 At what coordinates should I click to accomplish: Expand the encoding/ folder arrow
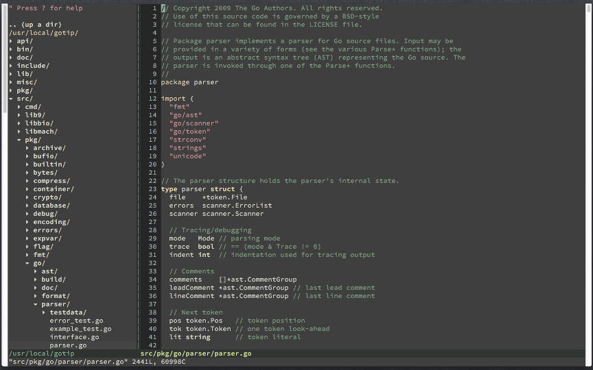coord(27,221)
